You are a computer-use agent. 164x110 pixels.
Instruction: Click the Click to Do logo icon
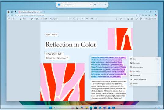59,5
